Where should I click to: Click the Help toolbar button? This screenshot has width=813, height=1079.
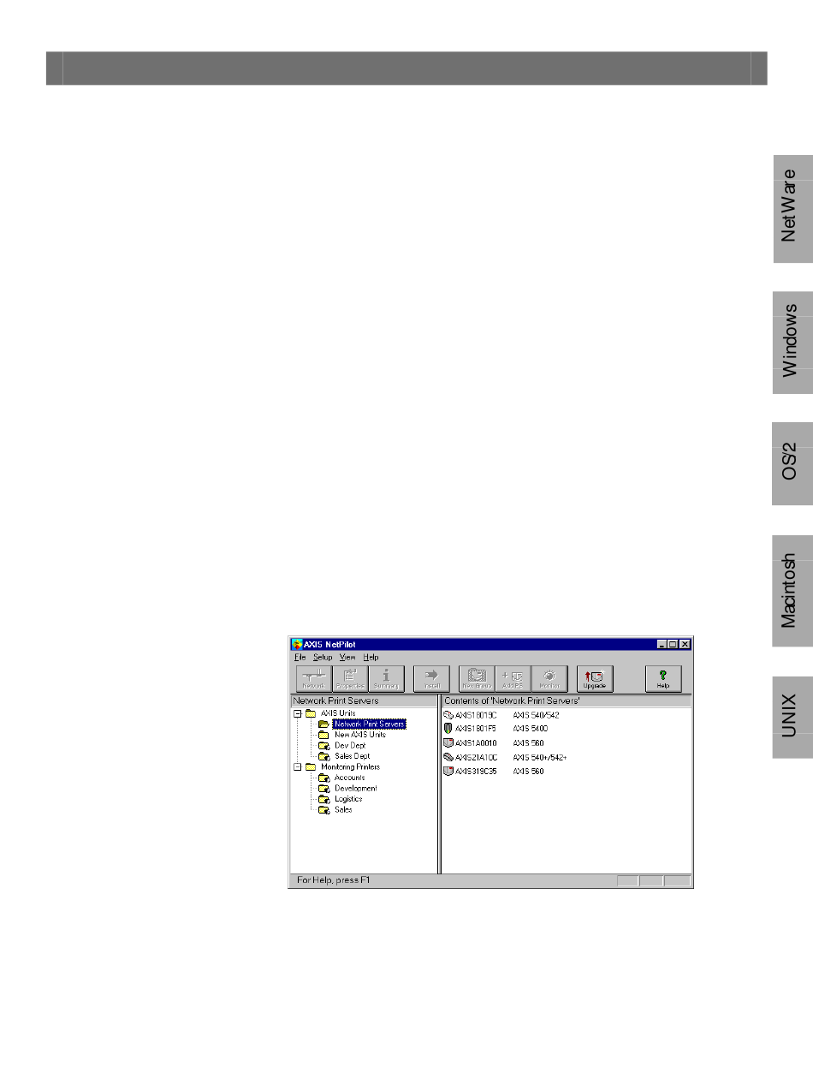(663, 678)
